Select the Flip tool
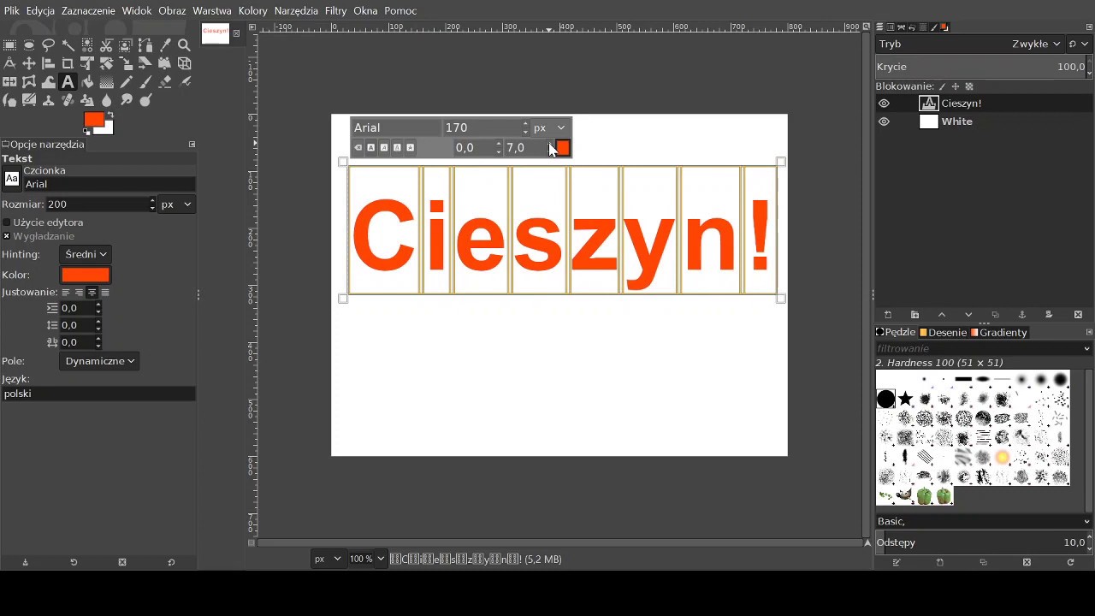 click(x=9, y=82)
